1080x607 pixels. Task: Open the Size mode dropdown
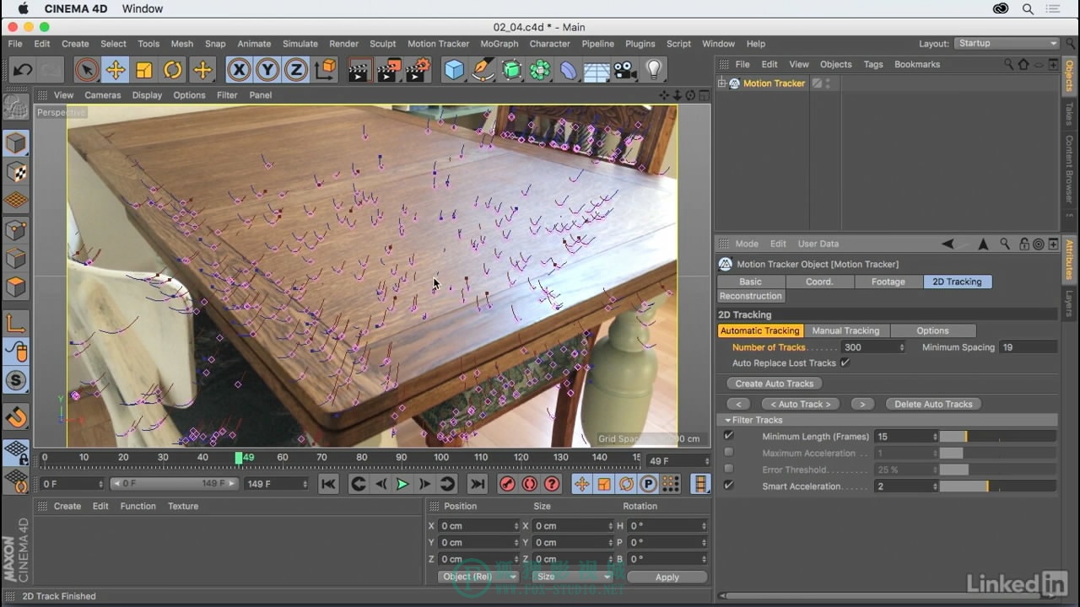(572, 577)
